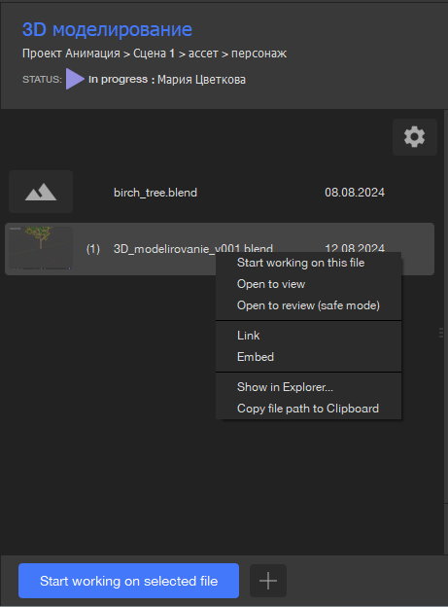The width and height of the screenshot is (448, 607).
Task: Select Show in Explorer option
Action: click(x=285, y=387)
